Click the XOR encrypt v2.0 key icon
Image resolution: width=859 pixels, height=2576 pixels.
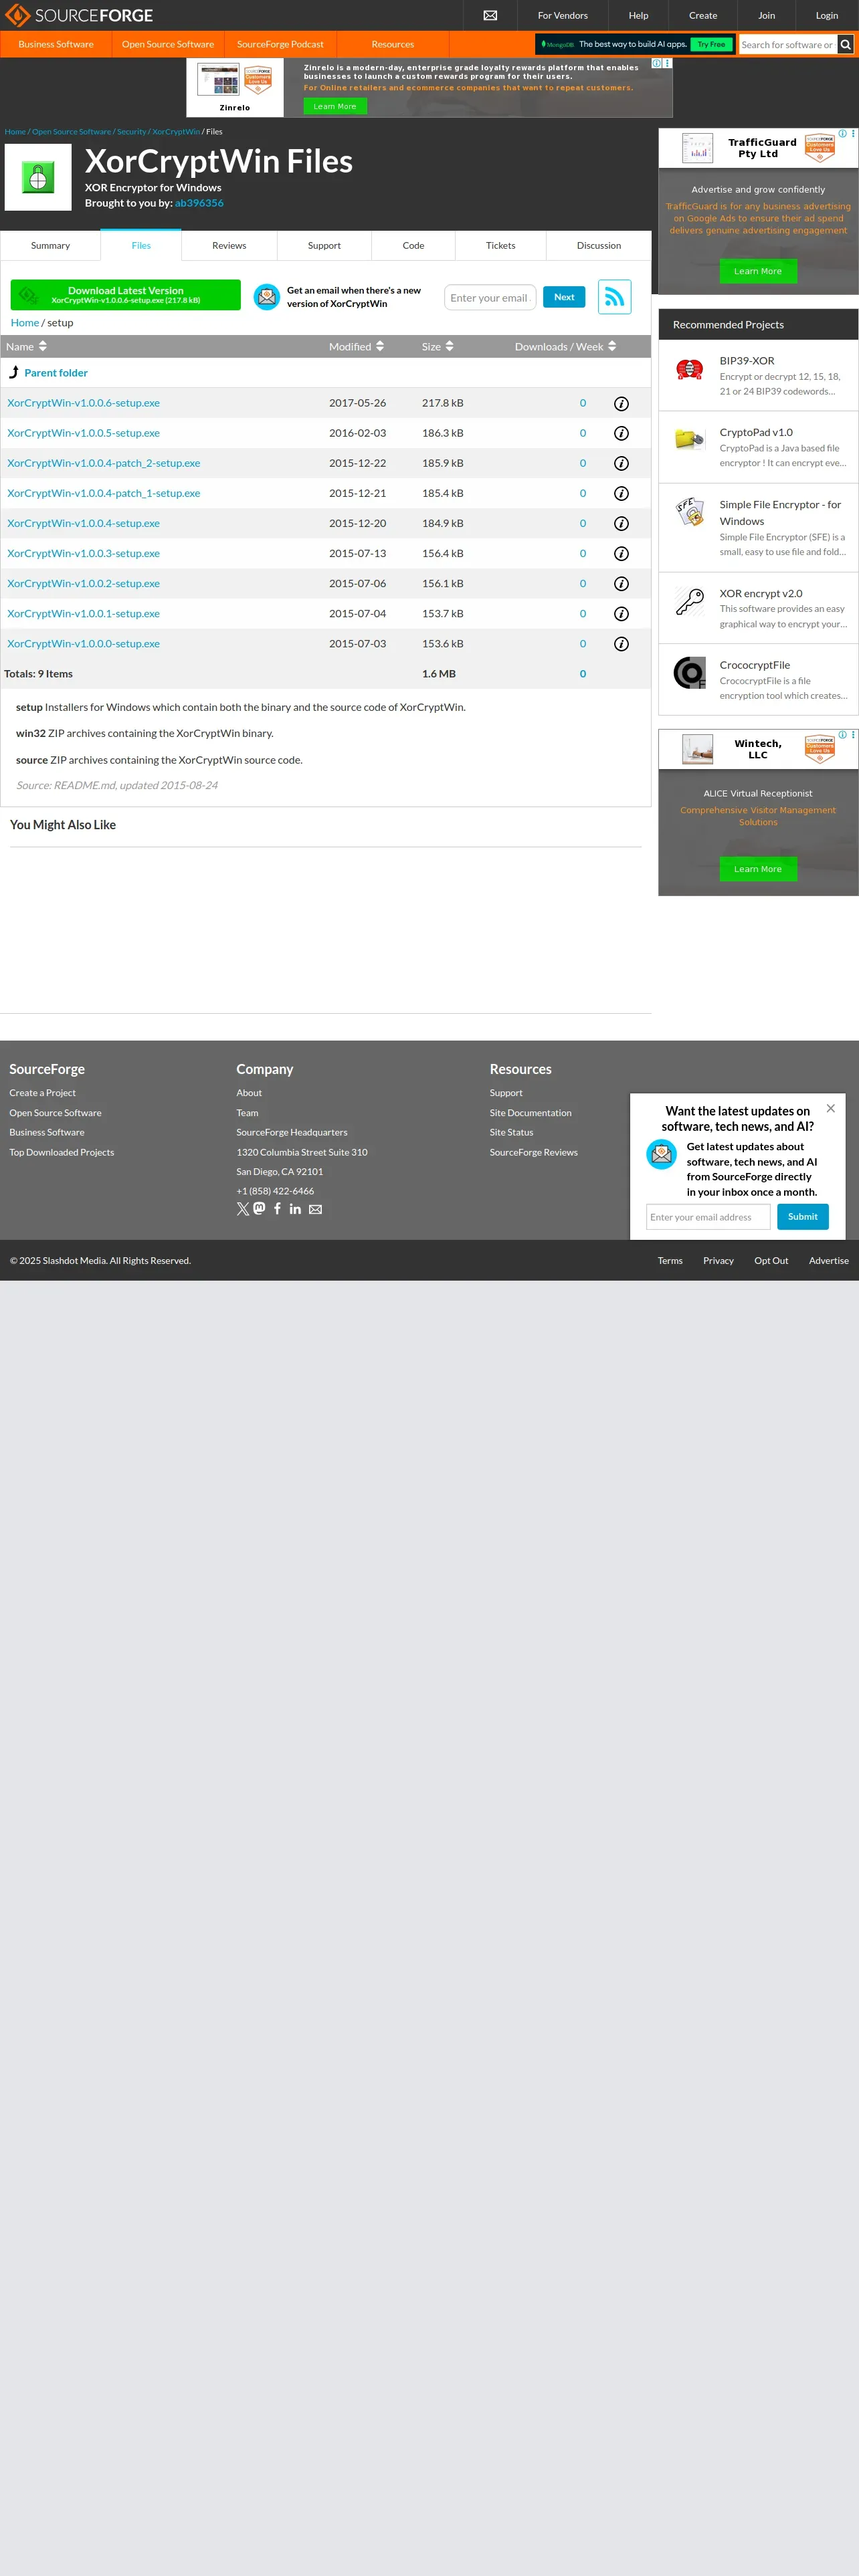(689, 601)
